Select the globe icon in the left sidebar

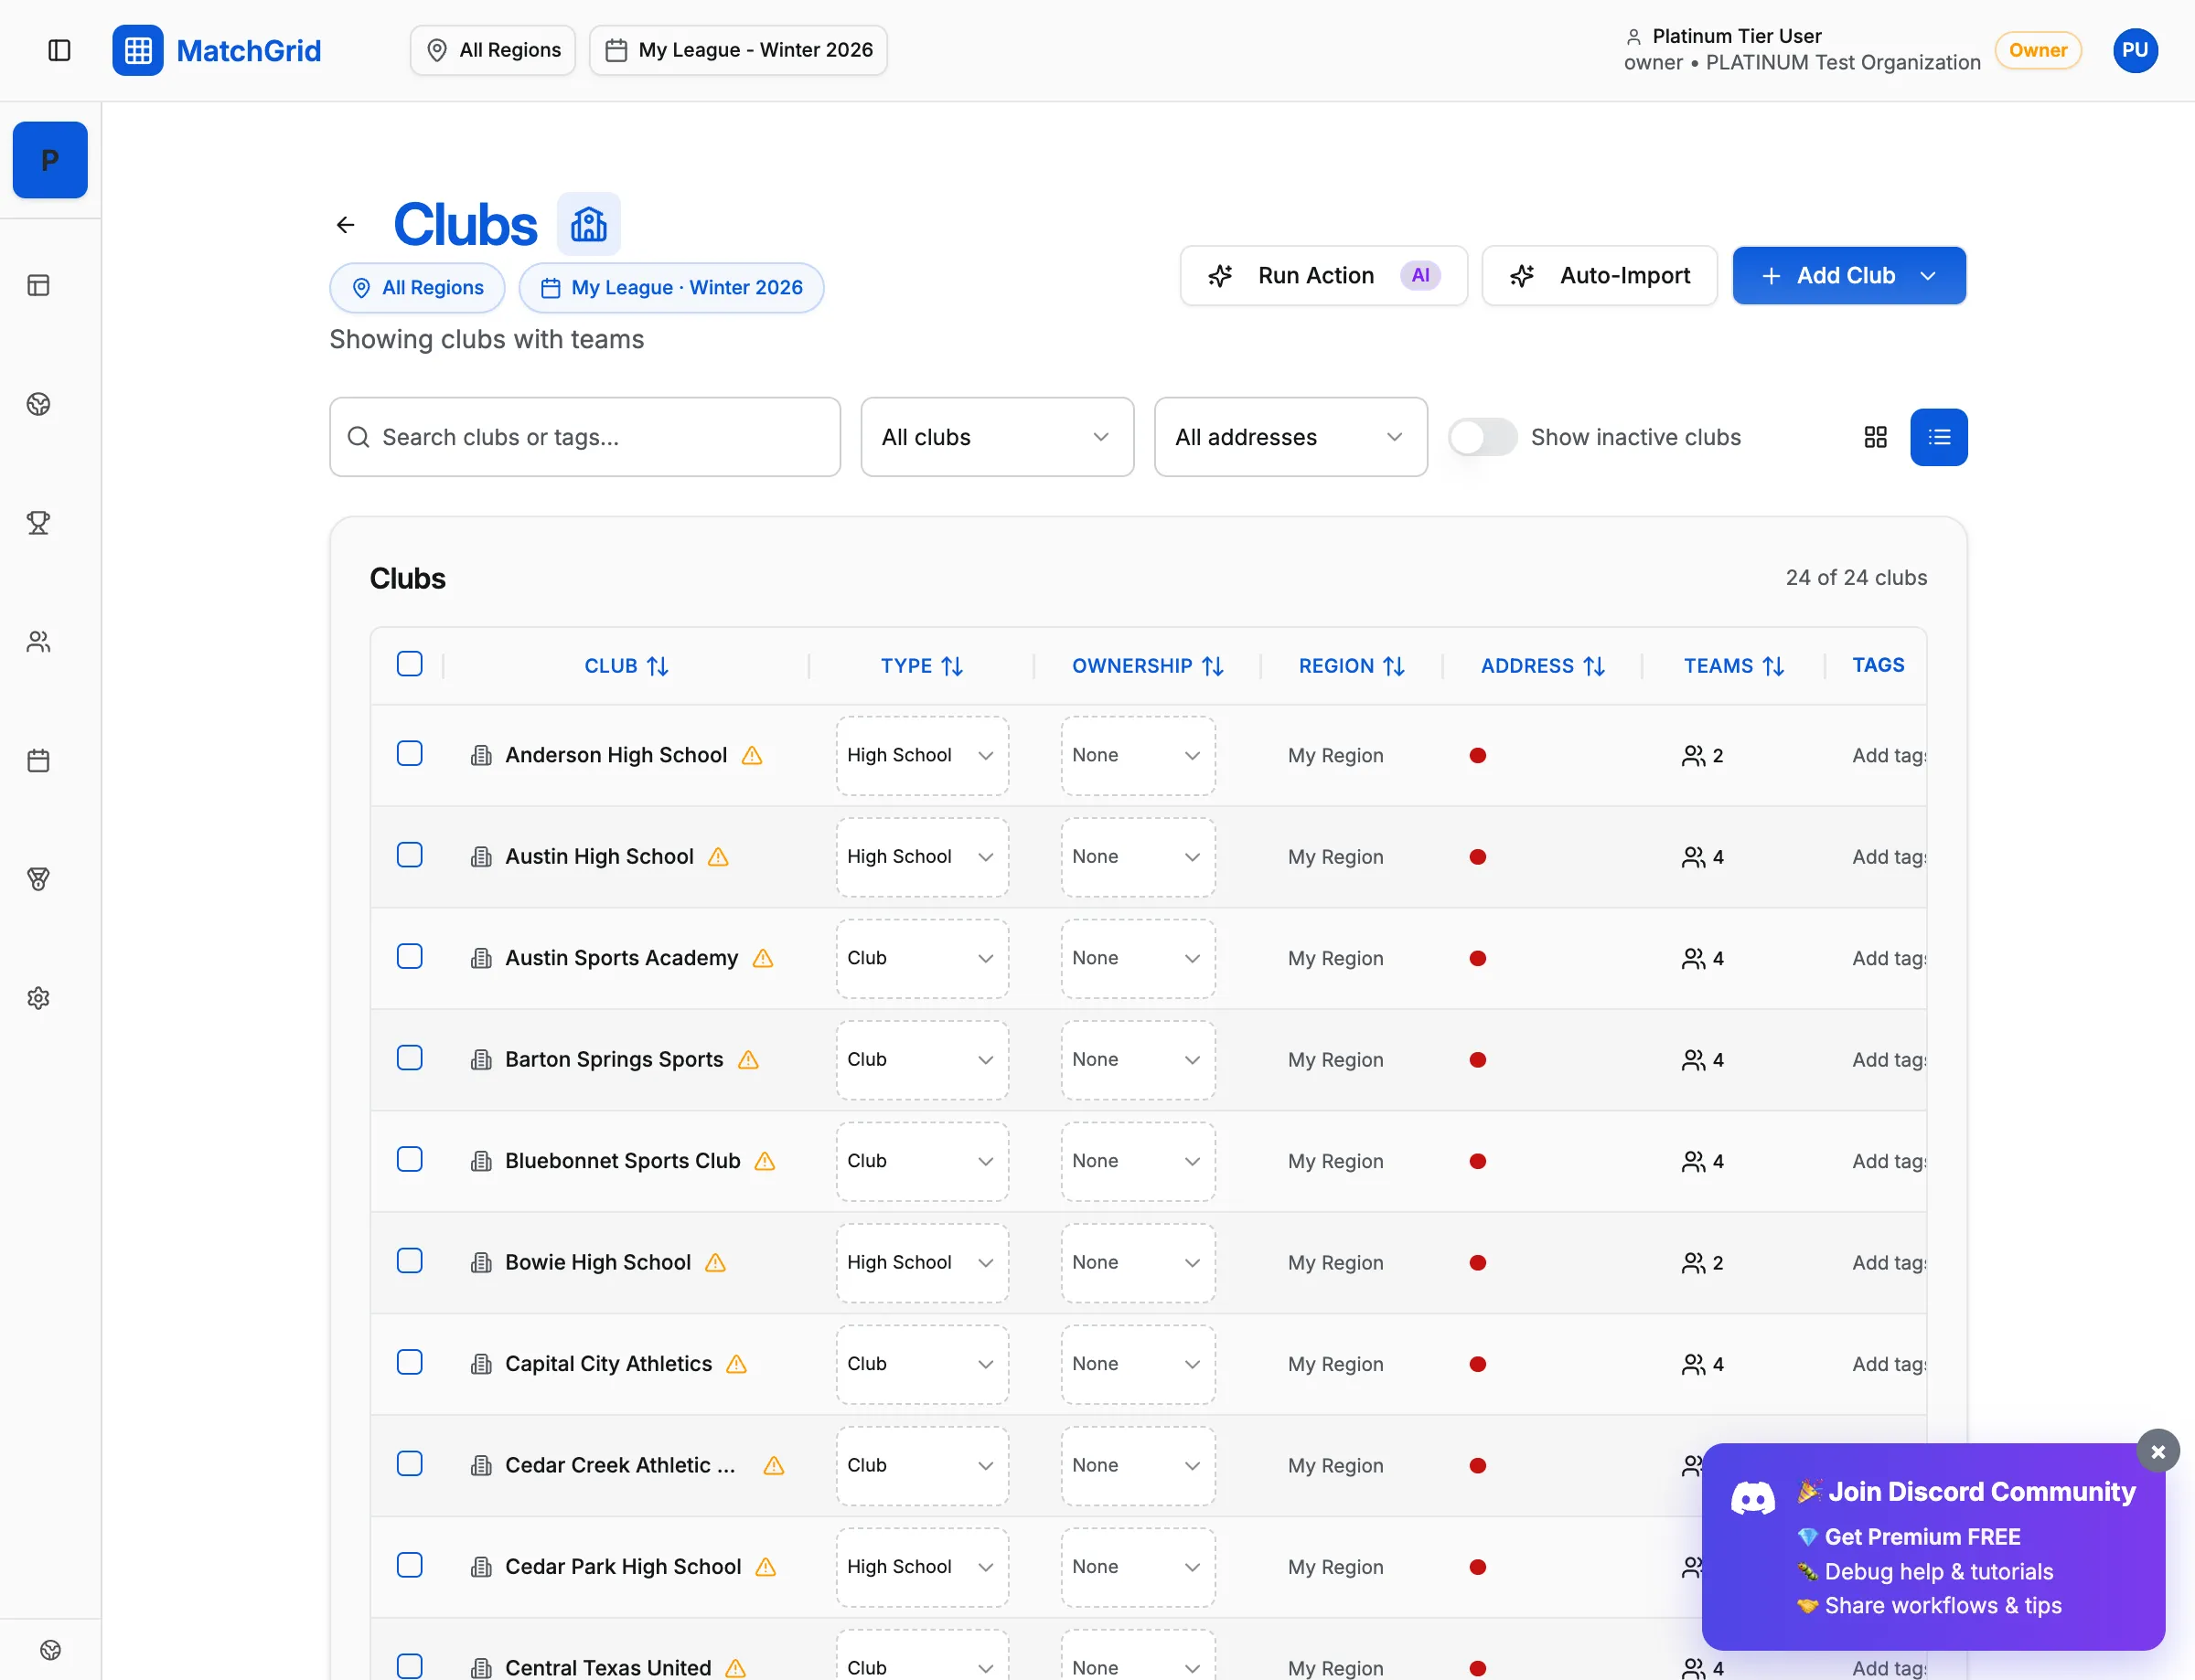(38, 404)
